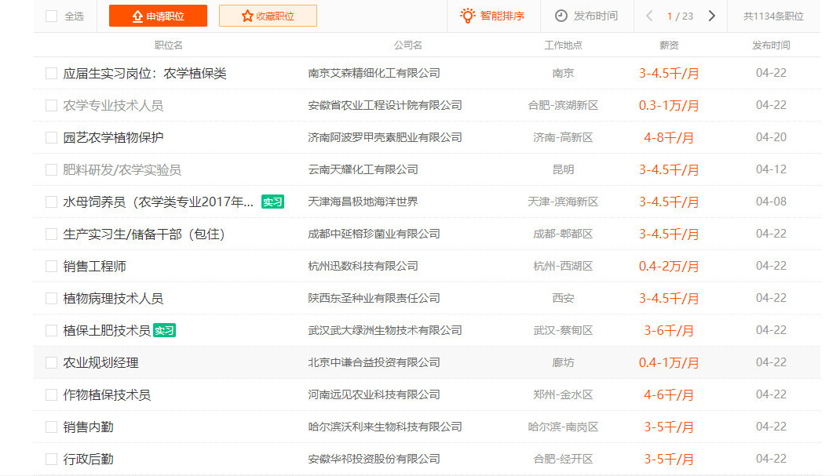Go to previous page arrow

coord(649,16)
